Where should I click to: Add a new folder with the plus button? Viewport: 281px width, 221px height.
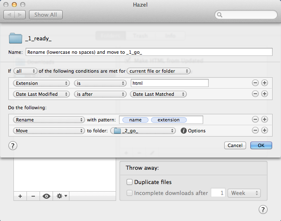(20, 196)
